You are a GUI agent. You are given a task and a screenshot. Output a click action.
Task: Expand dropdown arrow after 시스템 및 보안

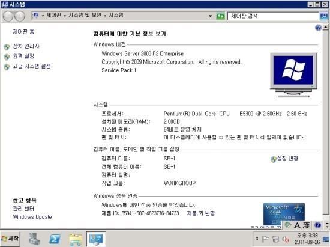click(105, 16)
